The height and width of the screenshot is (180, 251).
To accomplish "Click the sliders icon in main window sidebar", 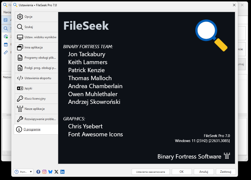I will (x=6, y=20).
